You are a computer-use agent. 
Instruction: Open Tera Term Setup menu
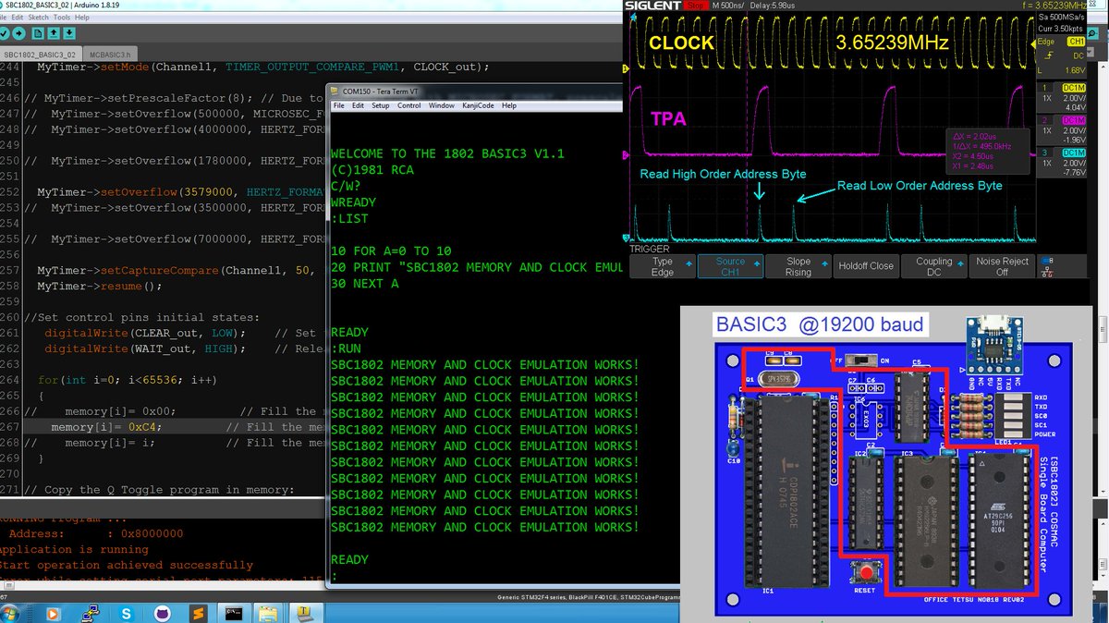(381, 105)
